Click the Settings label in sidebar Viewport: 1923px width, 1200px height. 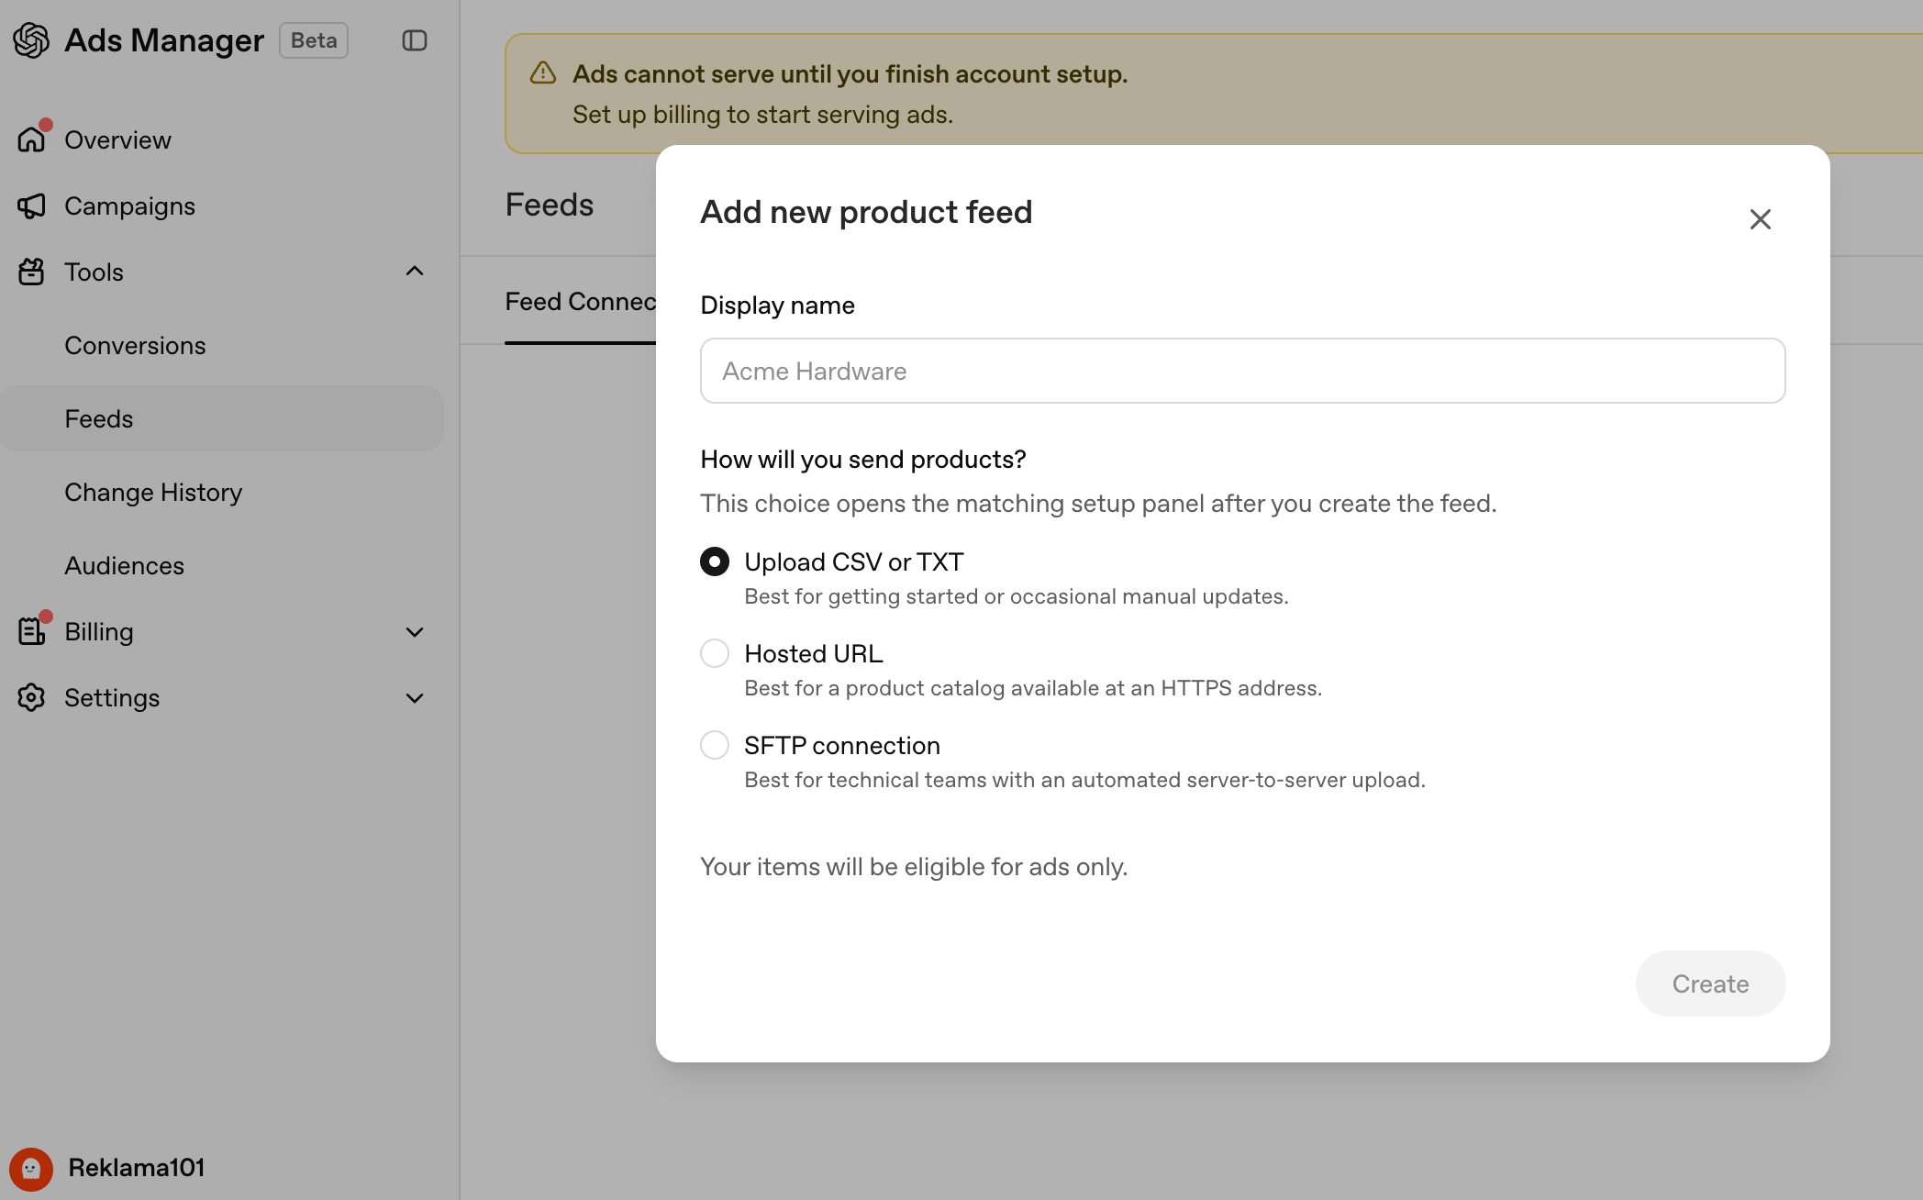pyautogui.click(x=112, y=698)
